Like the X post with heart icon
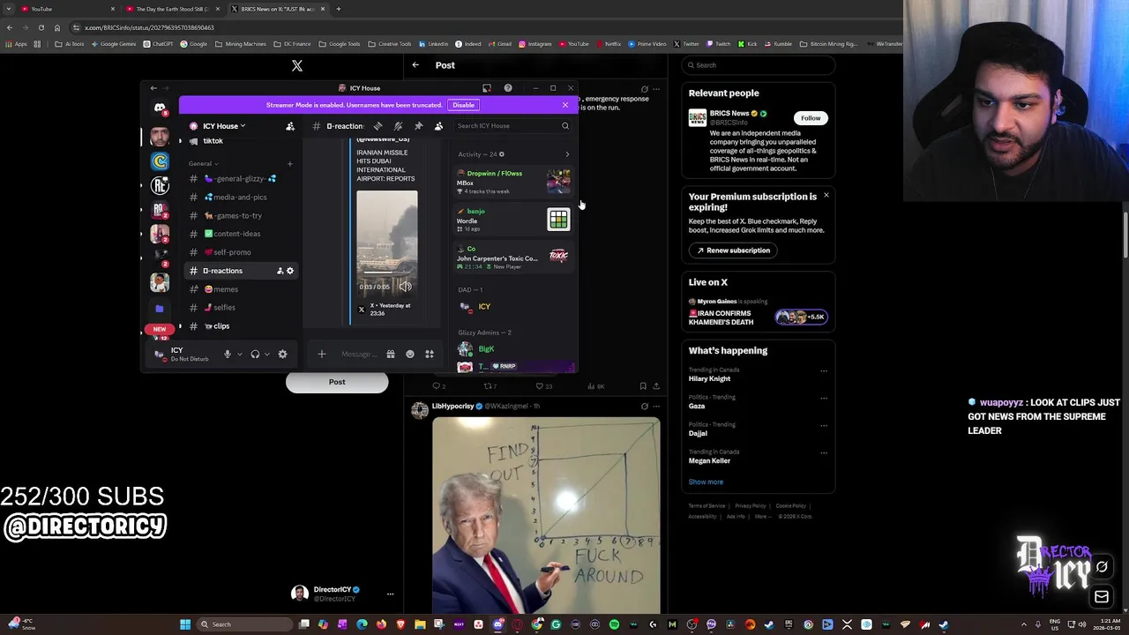Image resolution: width=1129 pixels, height=635 pixels. (539, 386)
